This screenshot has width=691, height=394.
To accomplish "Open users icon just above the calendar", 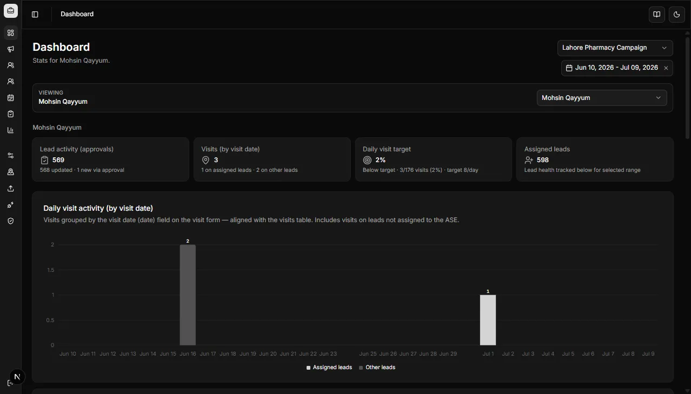I will click(x=11, y=82).
